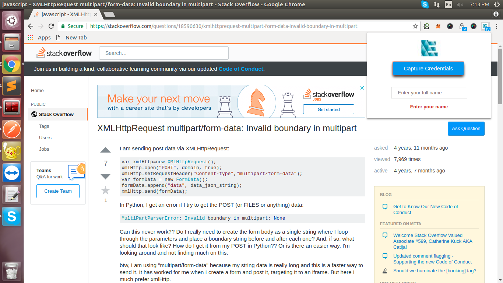This screenshot has width=503, height=283.
Task: Click the Stack Overflow logo
Action: pyautogui.click(x=64, y=53)
